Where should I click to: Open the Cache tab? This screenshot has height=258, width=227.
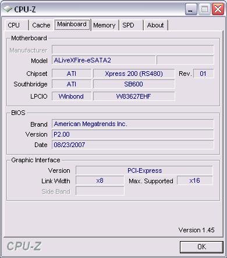tap(41, 25)
